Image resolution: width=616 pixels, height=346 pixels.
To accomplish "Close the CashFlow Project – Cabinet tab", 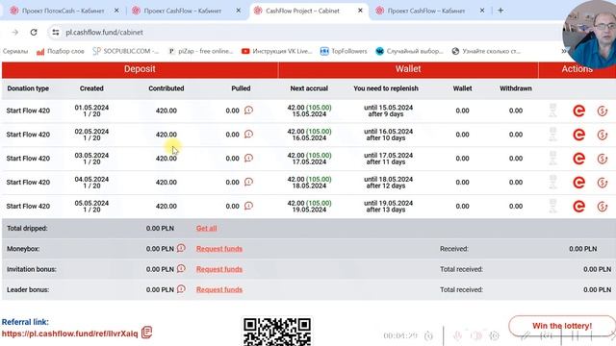I will (x=360, y=11).
